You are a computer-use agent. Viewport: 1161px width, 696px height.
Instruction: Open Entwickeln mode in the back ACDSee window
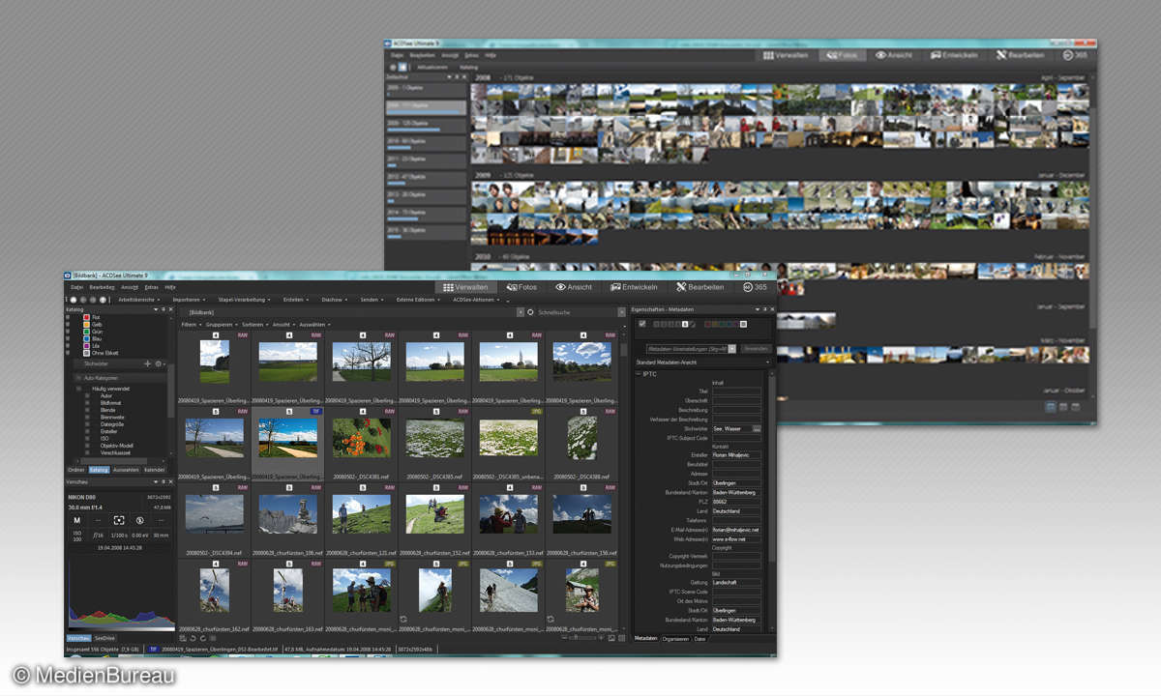(956, 56)
